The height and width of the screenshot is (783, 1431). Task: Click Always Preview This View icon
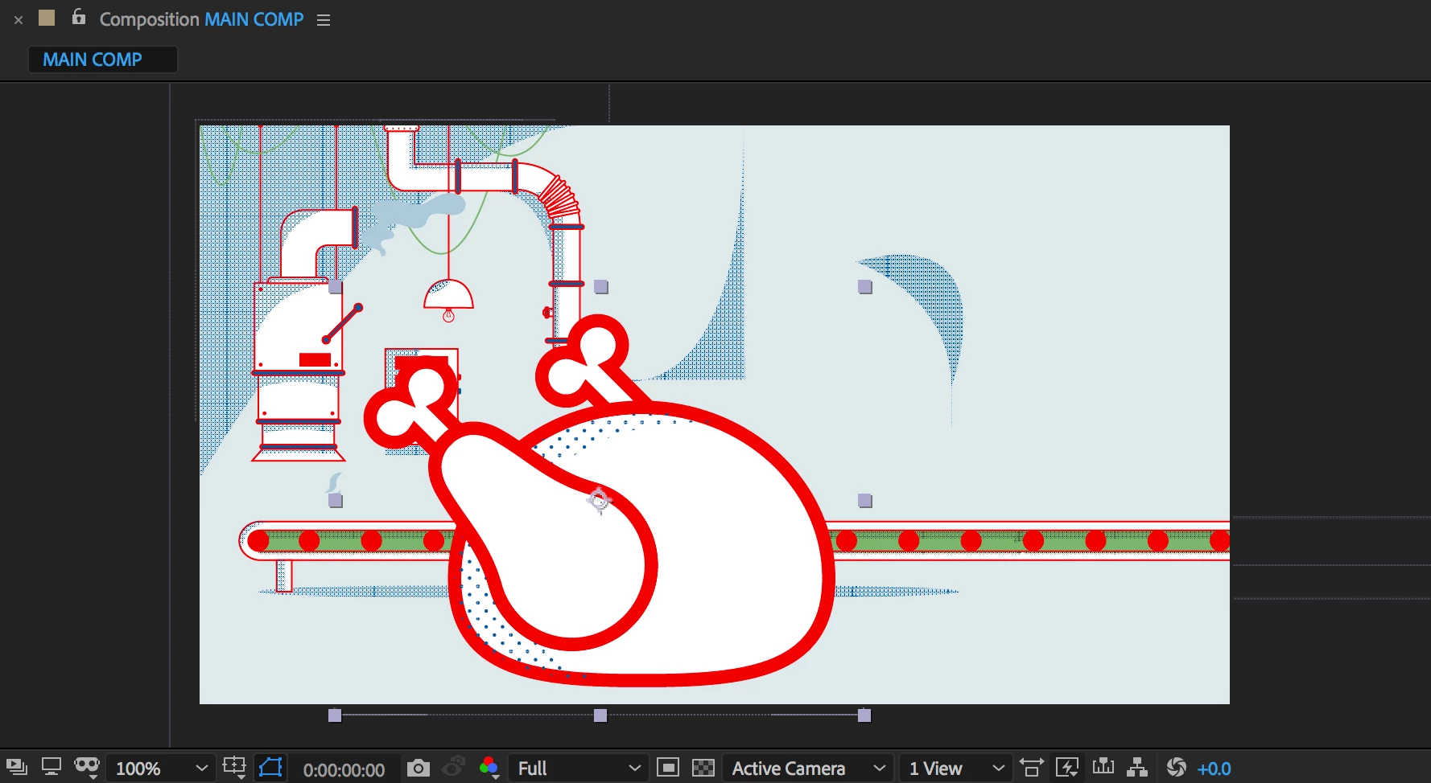pos(17,768)
